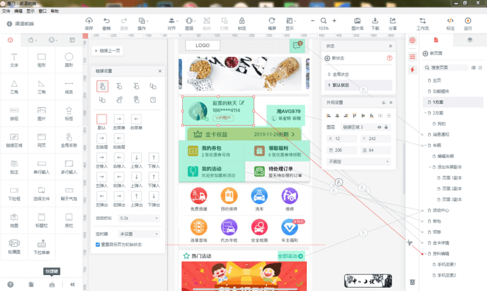The width and height of the screenshot is (487, 291).
Task: Zoom out with the minus icon
Action: 313,21
